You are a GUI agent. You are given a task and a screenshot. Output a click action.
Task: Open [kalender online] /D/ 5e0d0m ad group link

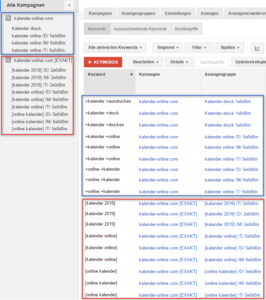pyautogui.click(x=233, y=248)
